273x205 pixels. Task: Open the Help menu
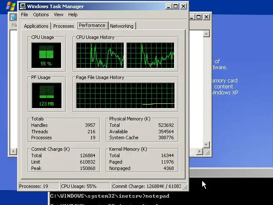coord(73,15)
